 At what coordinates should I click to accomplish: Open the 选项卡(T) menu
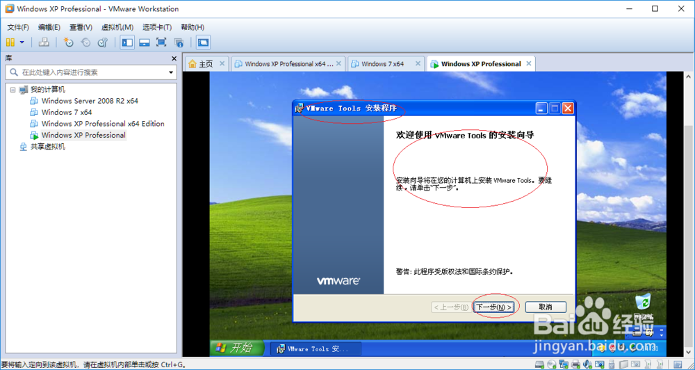[157, 27]
